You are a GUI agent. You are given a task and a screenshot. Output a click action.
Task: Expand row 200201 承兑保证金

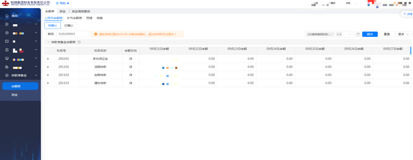tap(48, 59)
